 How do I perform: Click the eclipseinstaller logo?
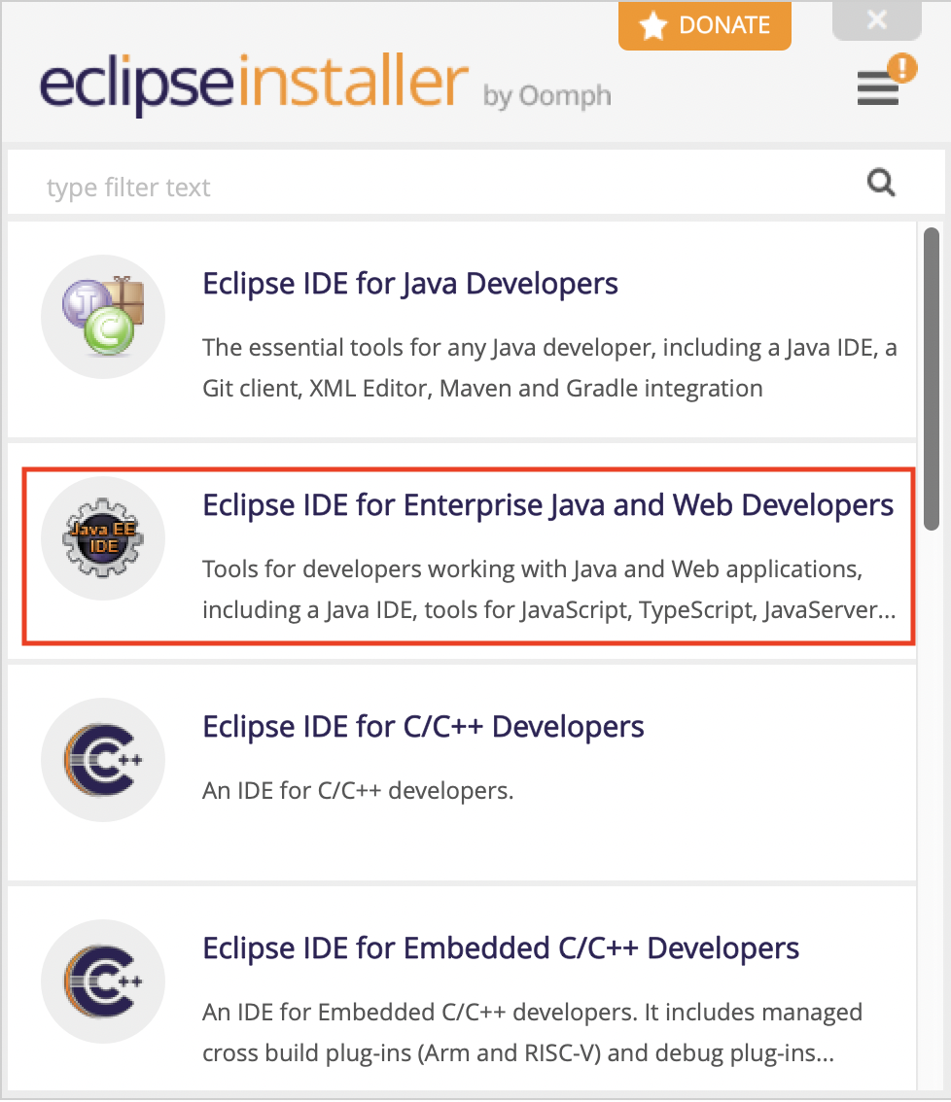coord(254,84)
